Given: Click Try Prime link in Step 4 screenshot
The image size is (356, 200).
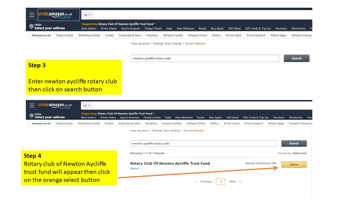Looking at the screenshot, I should [x=65, y=107].
